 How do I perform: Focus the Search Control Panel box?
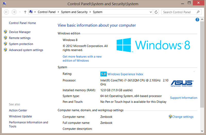(x=181, y=12)
